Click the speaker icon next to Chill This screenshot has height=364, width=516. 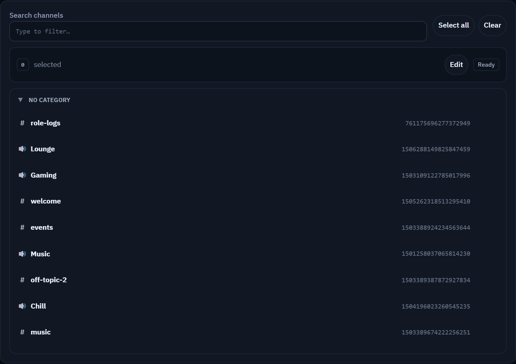point(22,306)
